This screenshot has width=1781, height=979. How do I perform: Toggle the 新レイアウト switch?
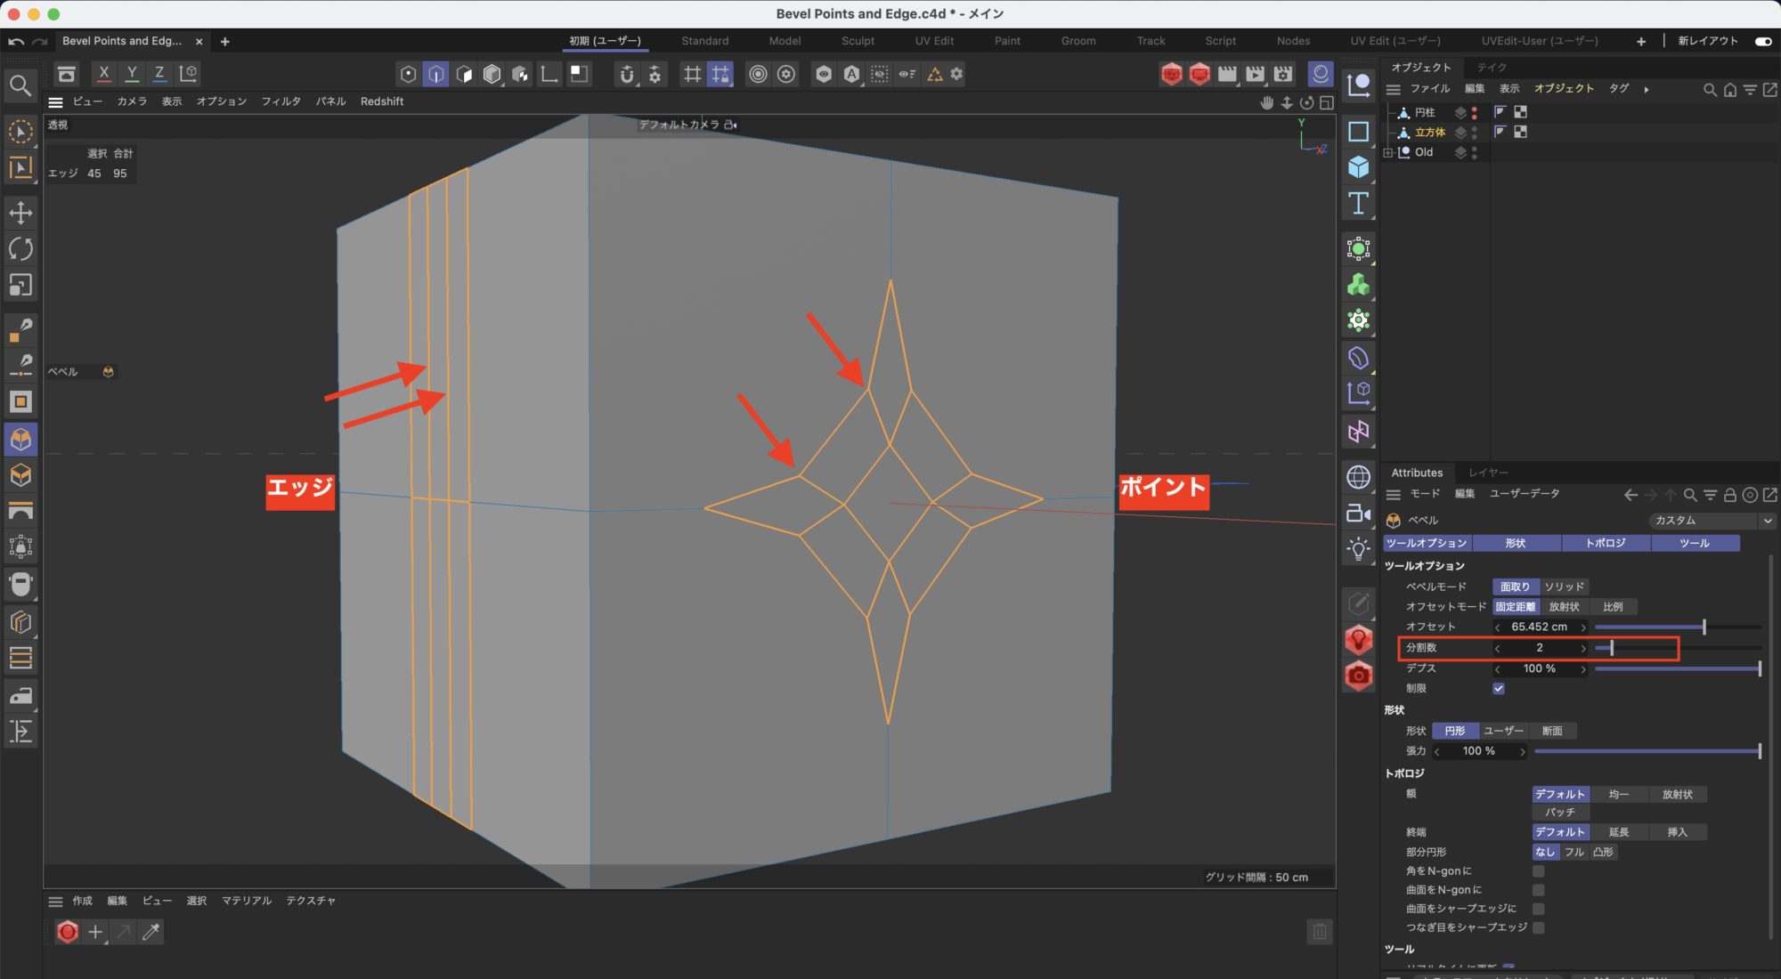click(1762, 41)
